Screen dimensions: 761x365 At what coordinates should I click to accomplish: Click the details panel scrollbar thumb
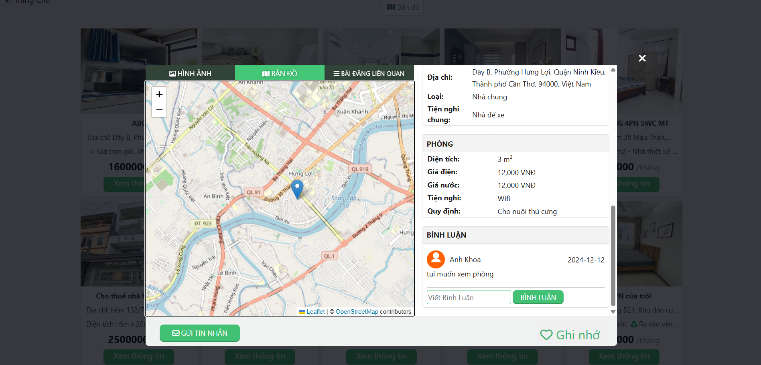click(613, 256)
